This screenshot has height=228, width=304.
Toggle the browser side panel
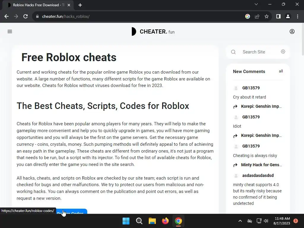[x=278, y=17]
